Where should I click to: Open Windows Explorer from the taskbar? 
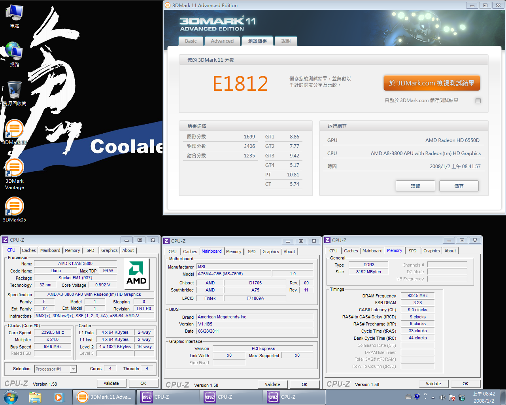35,397
